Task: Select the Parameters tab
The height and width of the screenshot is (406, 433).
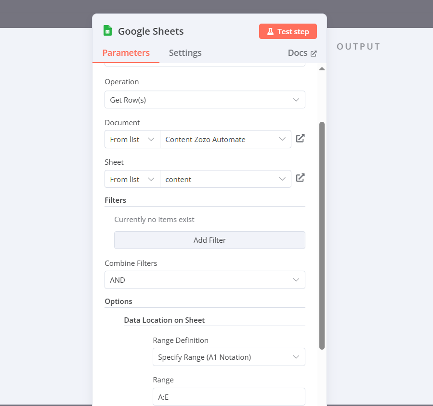Action: coord(126,53)
